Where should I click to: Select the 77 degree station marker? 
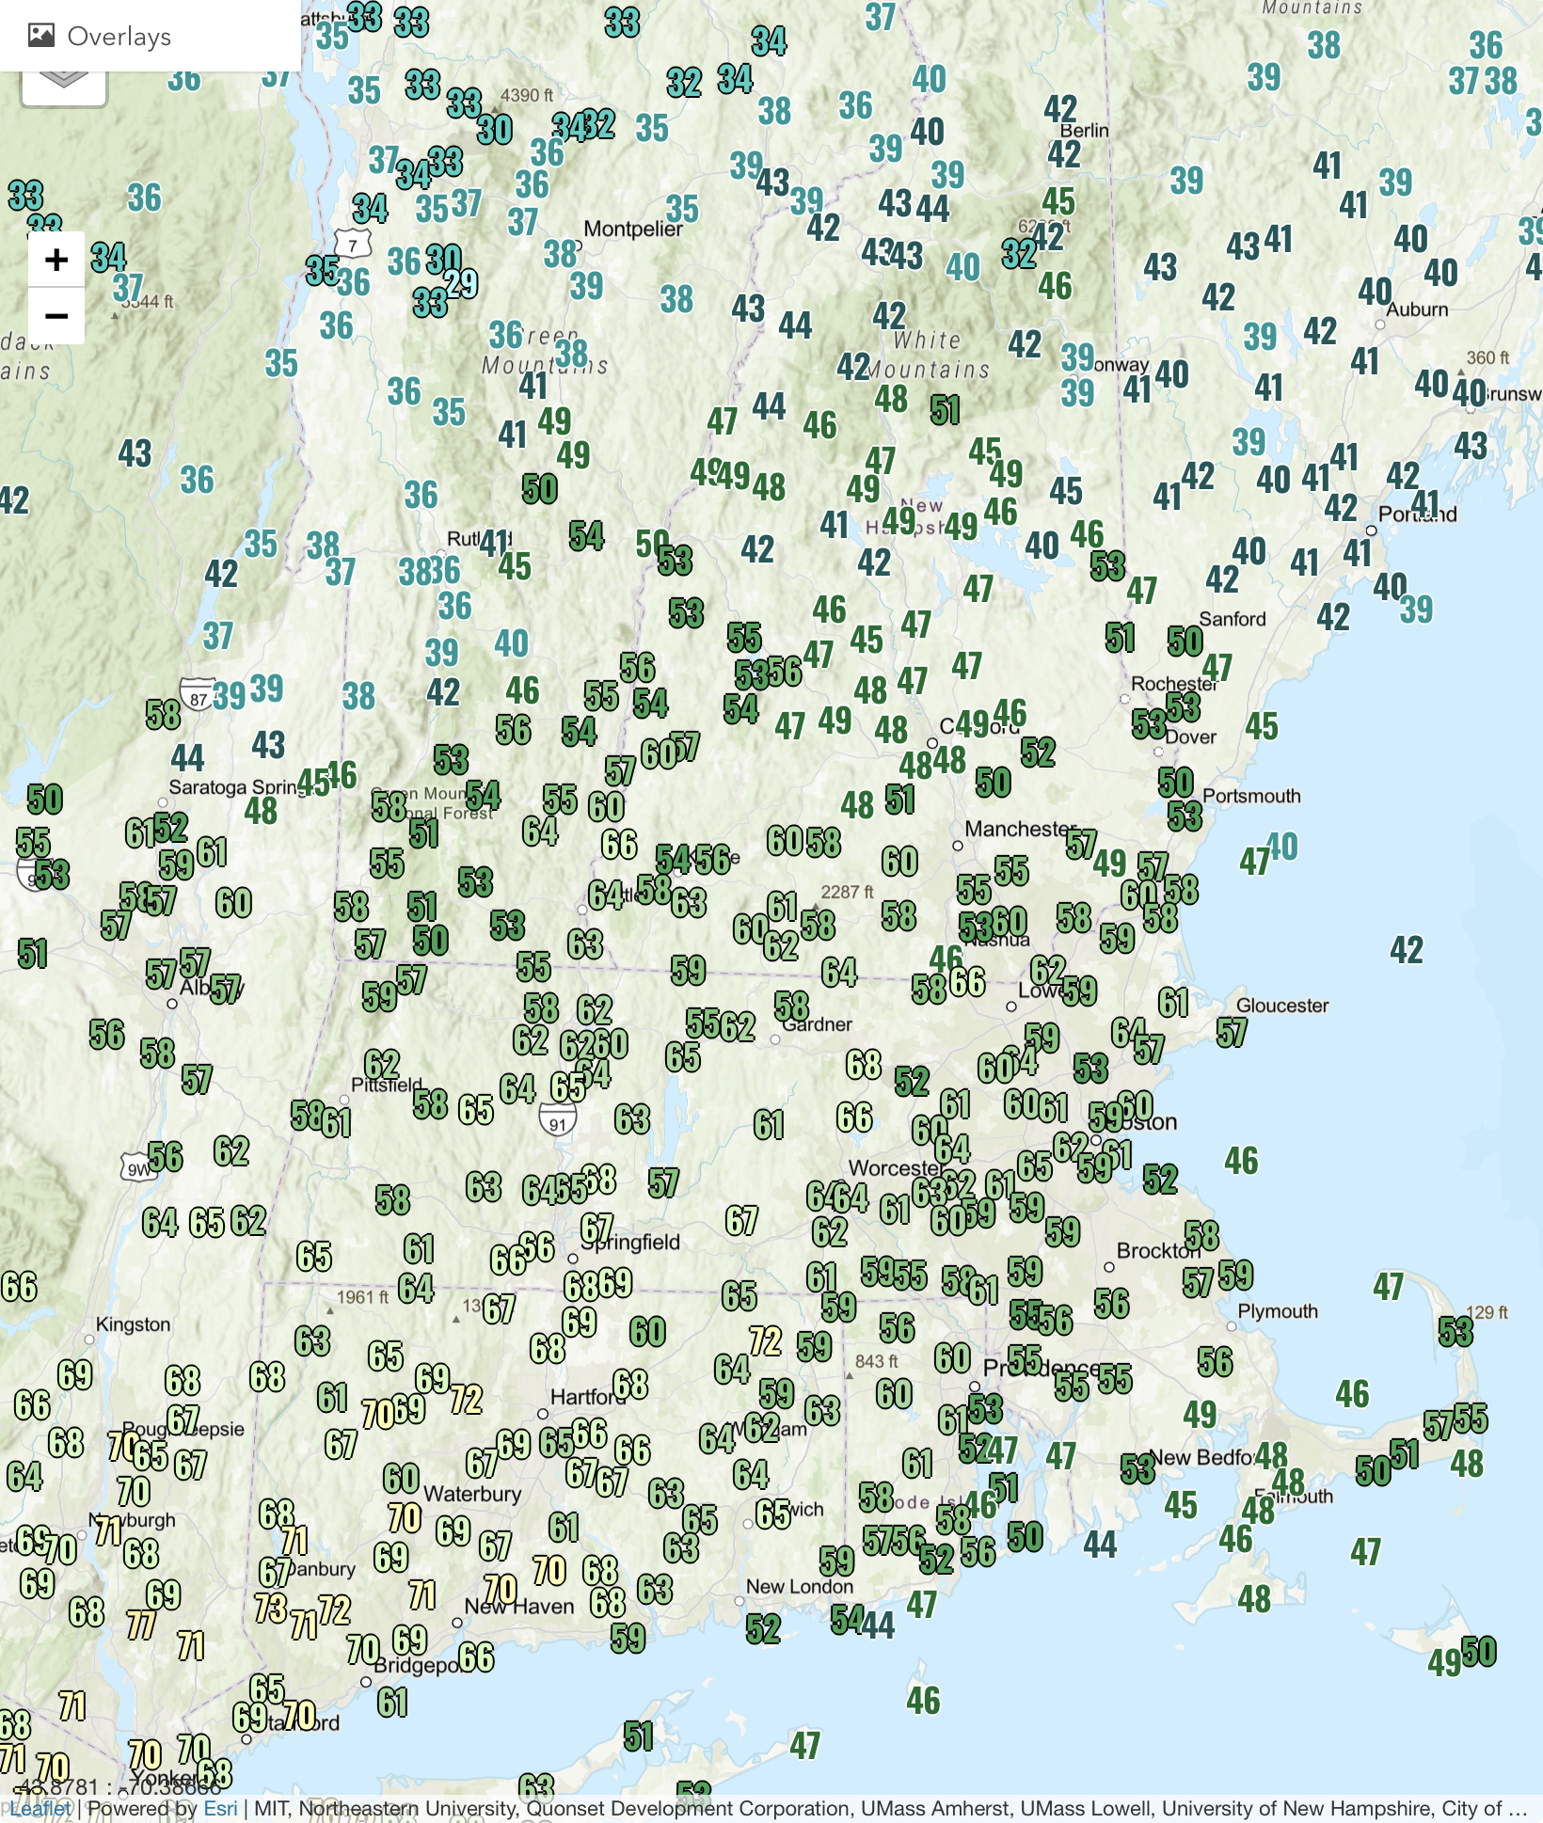click(141, 1625)
